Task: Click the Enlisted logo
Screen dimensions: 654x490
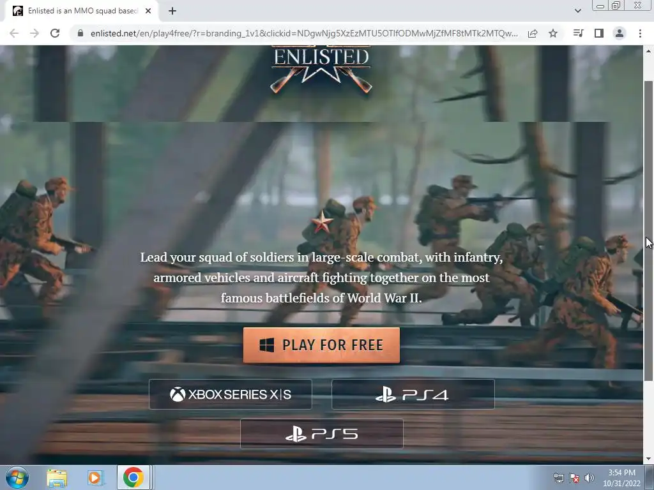Action: coord(321,69)
